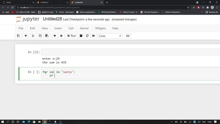Expand the bookmarks overflow arrow
Viewport: 220px width, 124px height.
click(x=202, y=12)
